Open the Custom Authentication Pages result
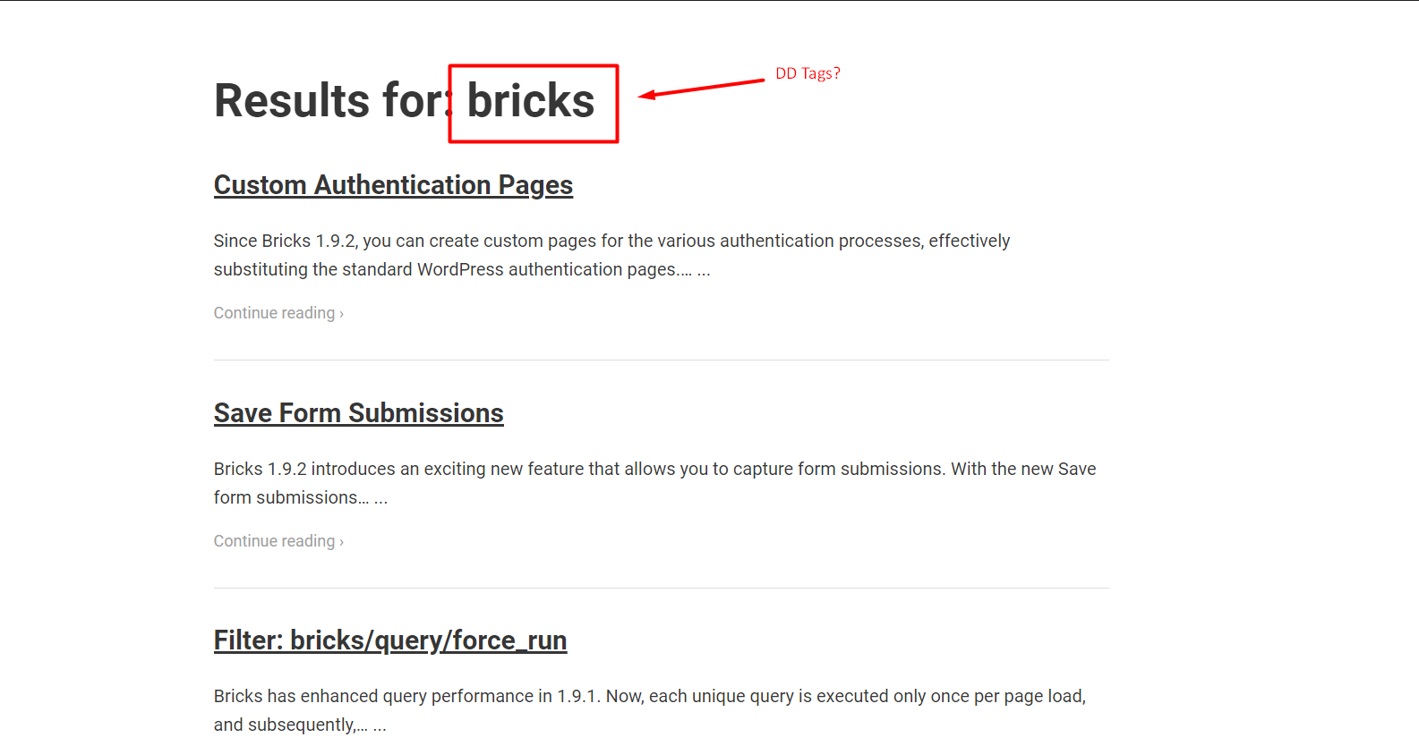 (x=393, y=185)
